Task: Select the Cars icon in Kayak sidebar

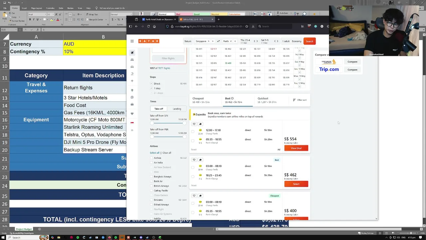Action: [x=132, y=67]
